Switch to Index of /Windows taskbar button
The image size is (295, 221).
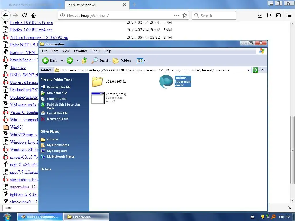point(40,217)
